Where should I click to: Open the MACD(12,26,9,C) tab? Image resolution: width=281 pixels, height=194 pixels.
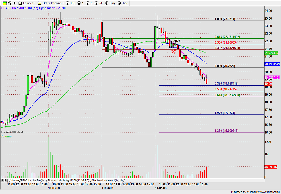coord(80,181)
